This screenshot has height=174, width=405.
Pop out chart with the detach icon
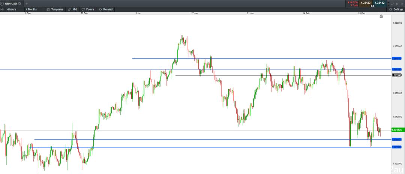[x=397, y=4]
